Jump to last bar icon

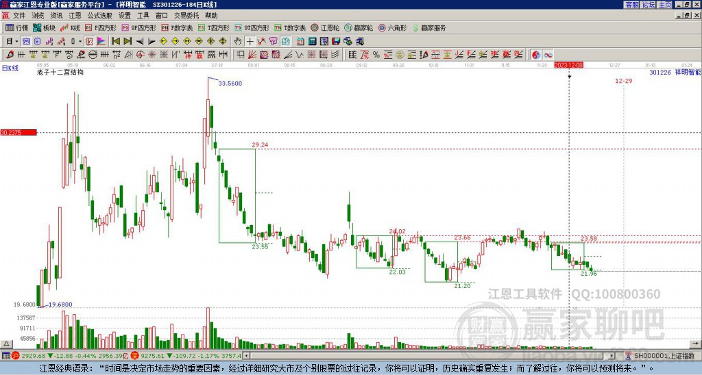pos(128,41)
